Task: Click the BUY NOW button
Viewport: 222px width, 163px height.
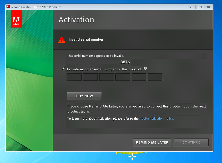Action: pyautogui.click(x=84, y=96)
